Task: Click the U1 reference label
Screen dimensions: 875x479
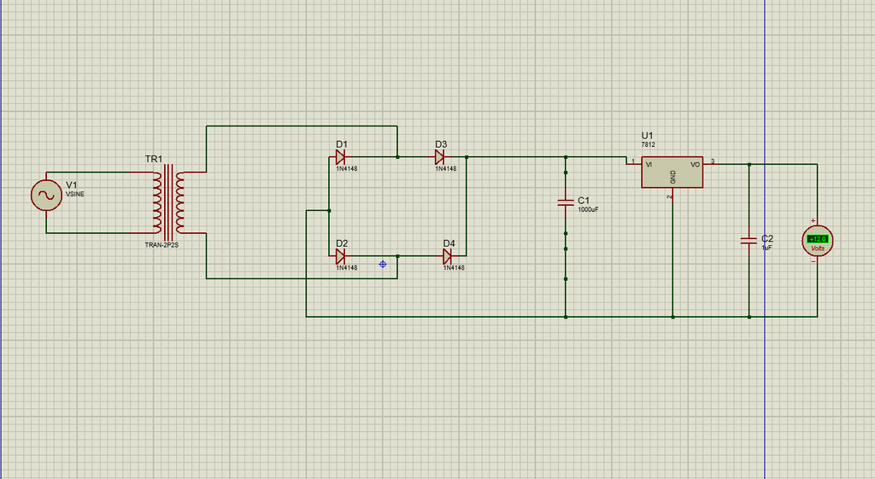Action: [648, 136]
